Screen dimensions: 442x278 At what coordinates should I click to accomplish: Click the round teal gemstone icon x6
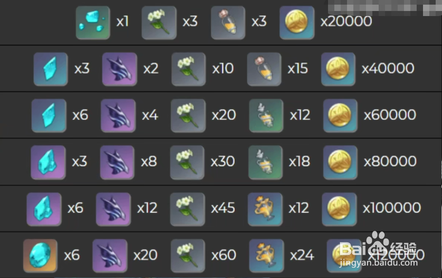point(40,256)
